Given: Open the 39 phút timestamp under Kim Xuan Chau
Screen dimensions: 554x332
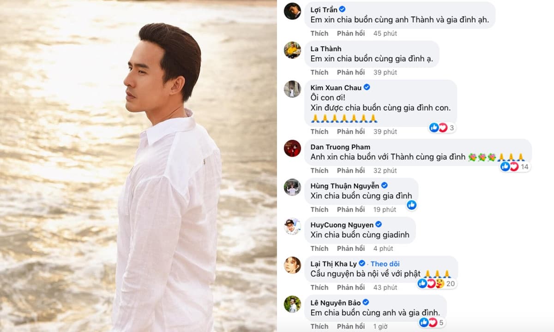Looking at the screenshot, I should coord(385,132).
